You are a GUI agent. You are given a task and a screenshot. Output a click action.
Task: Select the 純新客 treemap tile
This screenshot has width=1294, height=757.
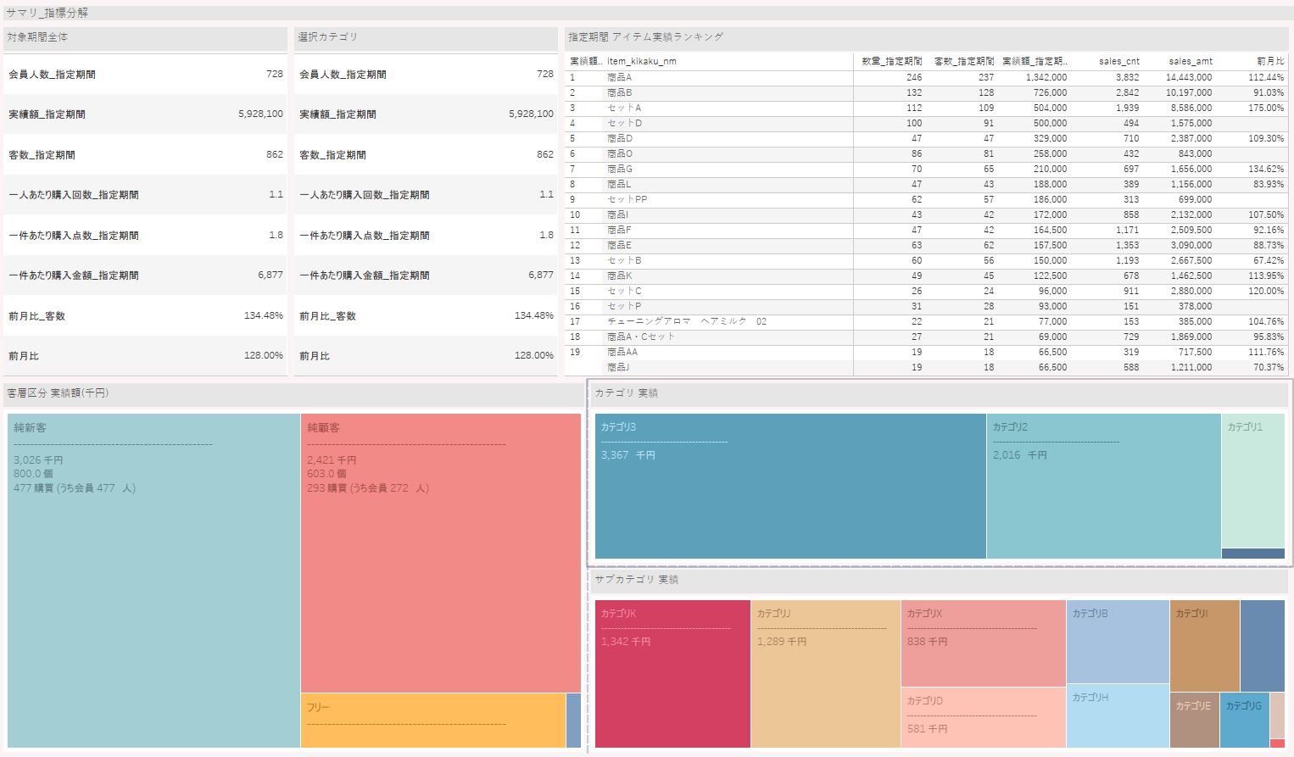point(153,581)
